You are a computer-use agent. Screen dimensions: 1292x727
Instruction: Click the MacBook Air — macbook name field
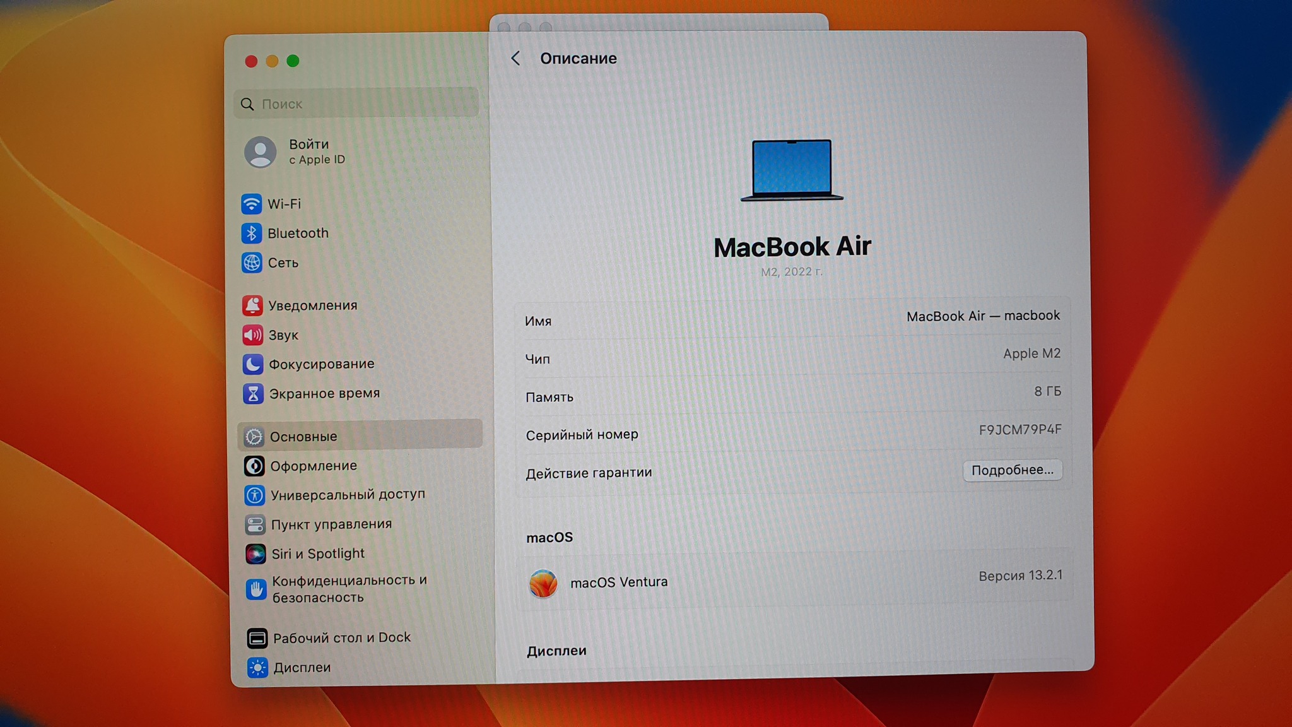pyautogui.click(x=982, y=316)
